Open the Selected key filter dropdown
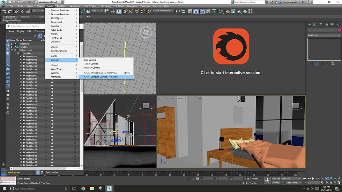This screenshot has height=192, width=342. click(x=291, y=178)
